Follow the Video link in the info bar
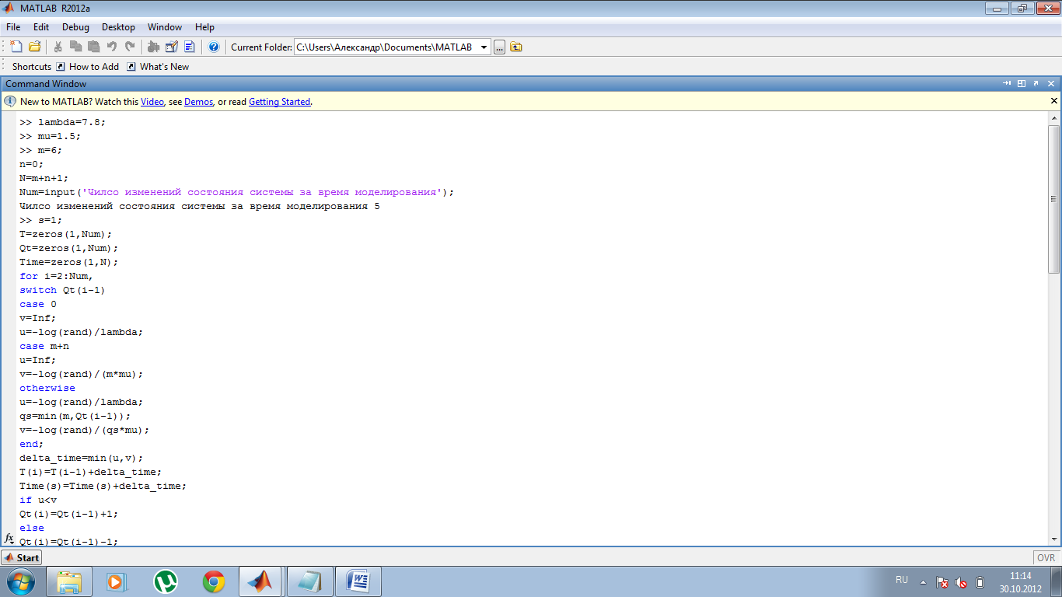This screenshot has width=1062, height=597. [152, 102]
